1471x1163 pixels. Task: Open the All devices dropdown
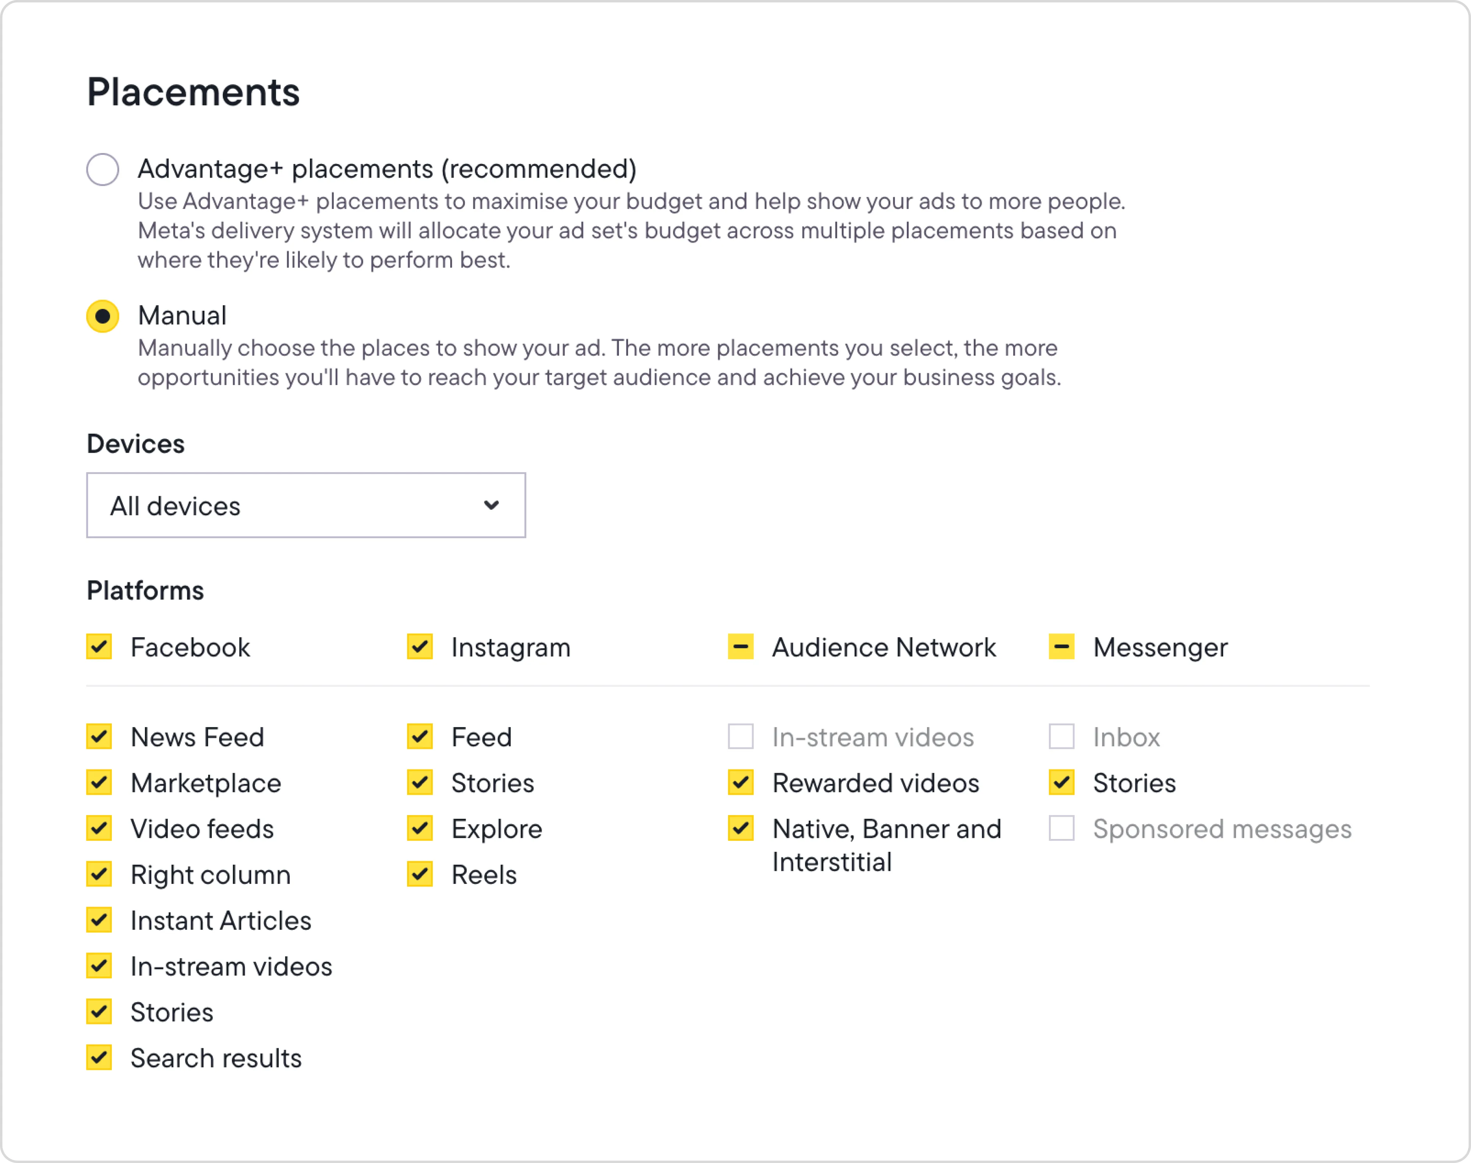305,505
